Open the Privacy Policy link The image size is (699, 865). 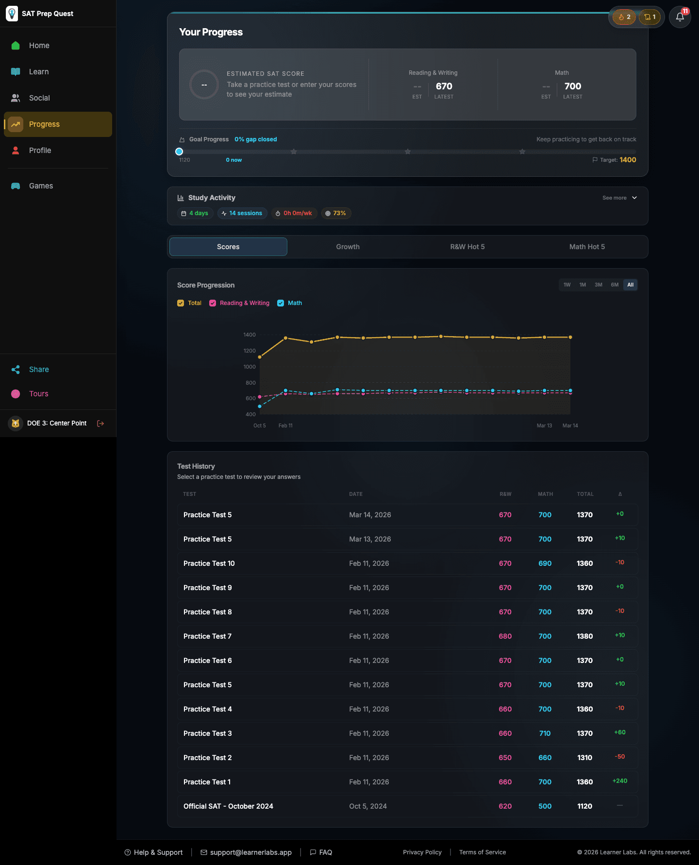click(422, 852)
